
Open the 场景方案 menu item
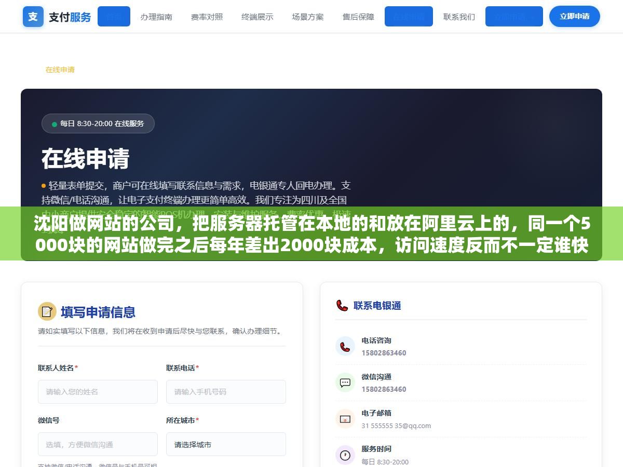(308, 17)
